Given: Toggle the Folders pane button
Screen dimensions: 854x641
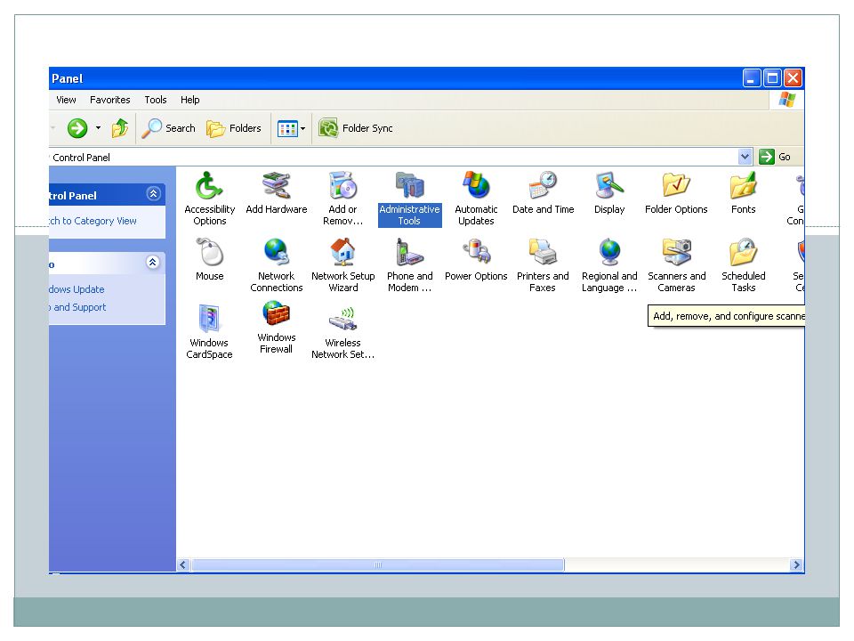Looking at the screenshot, I should [x=234, y=128].
